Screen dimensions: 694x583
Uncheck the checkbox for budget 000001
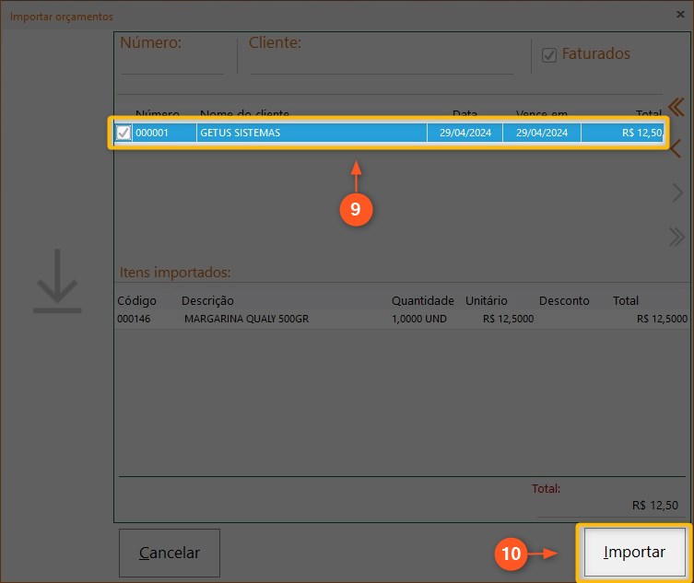[x=124, y=133]
